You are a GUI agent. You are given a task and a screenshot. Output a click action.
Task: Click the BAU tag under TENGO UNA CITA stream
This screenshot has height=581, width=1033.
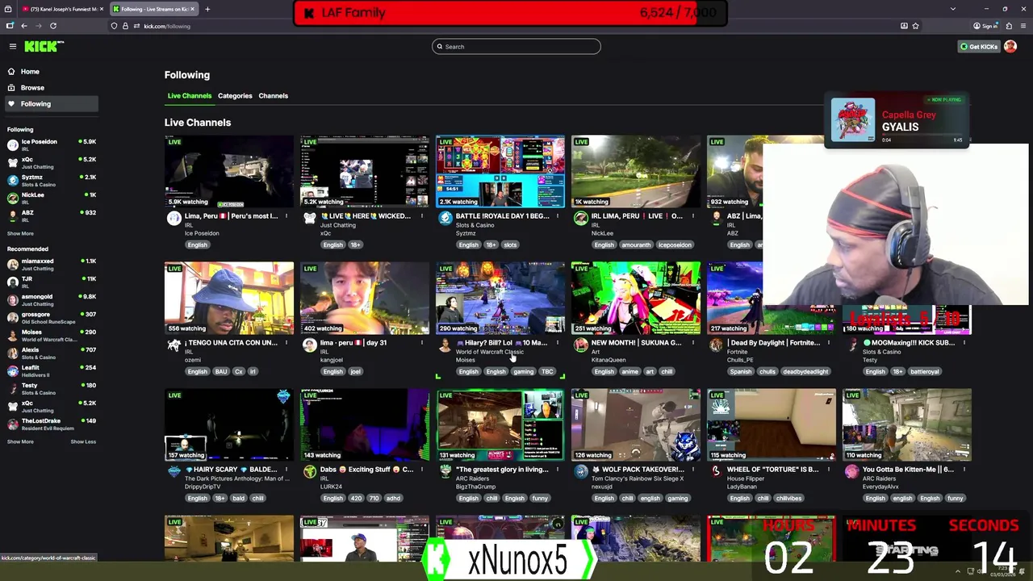click(x=220, y=372)
